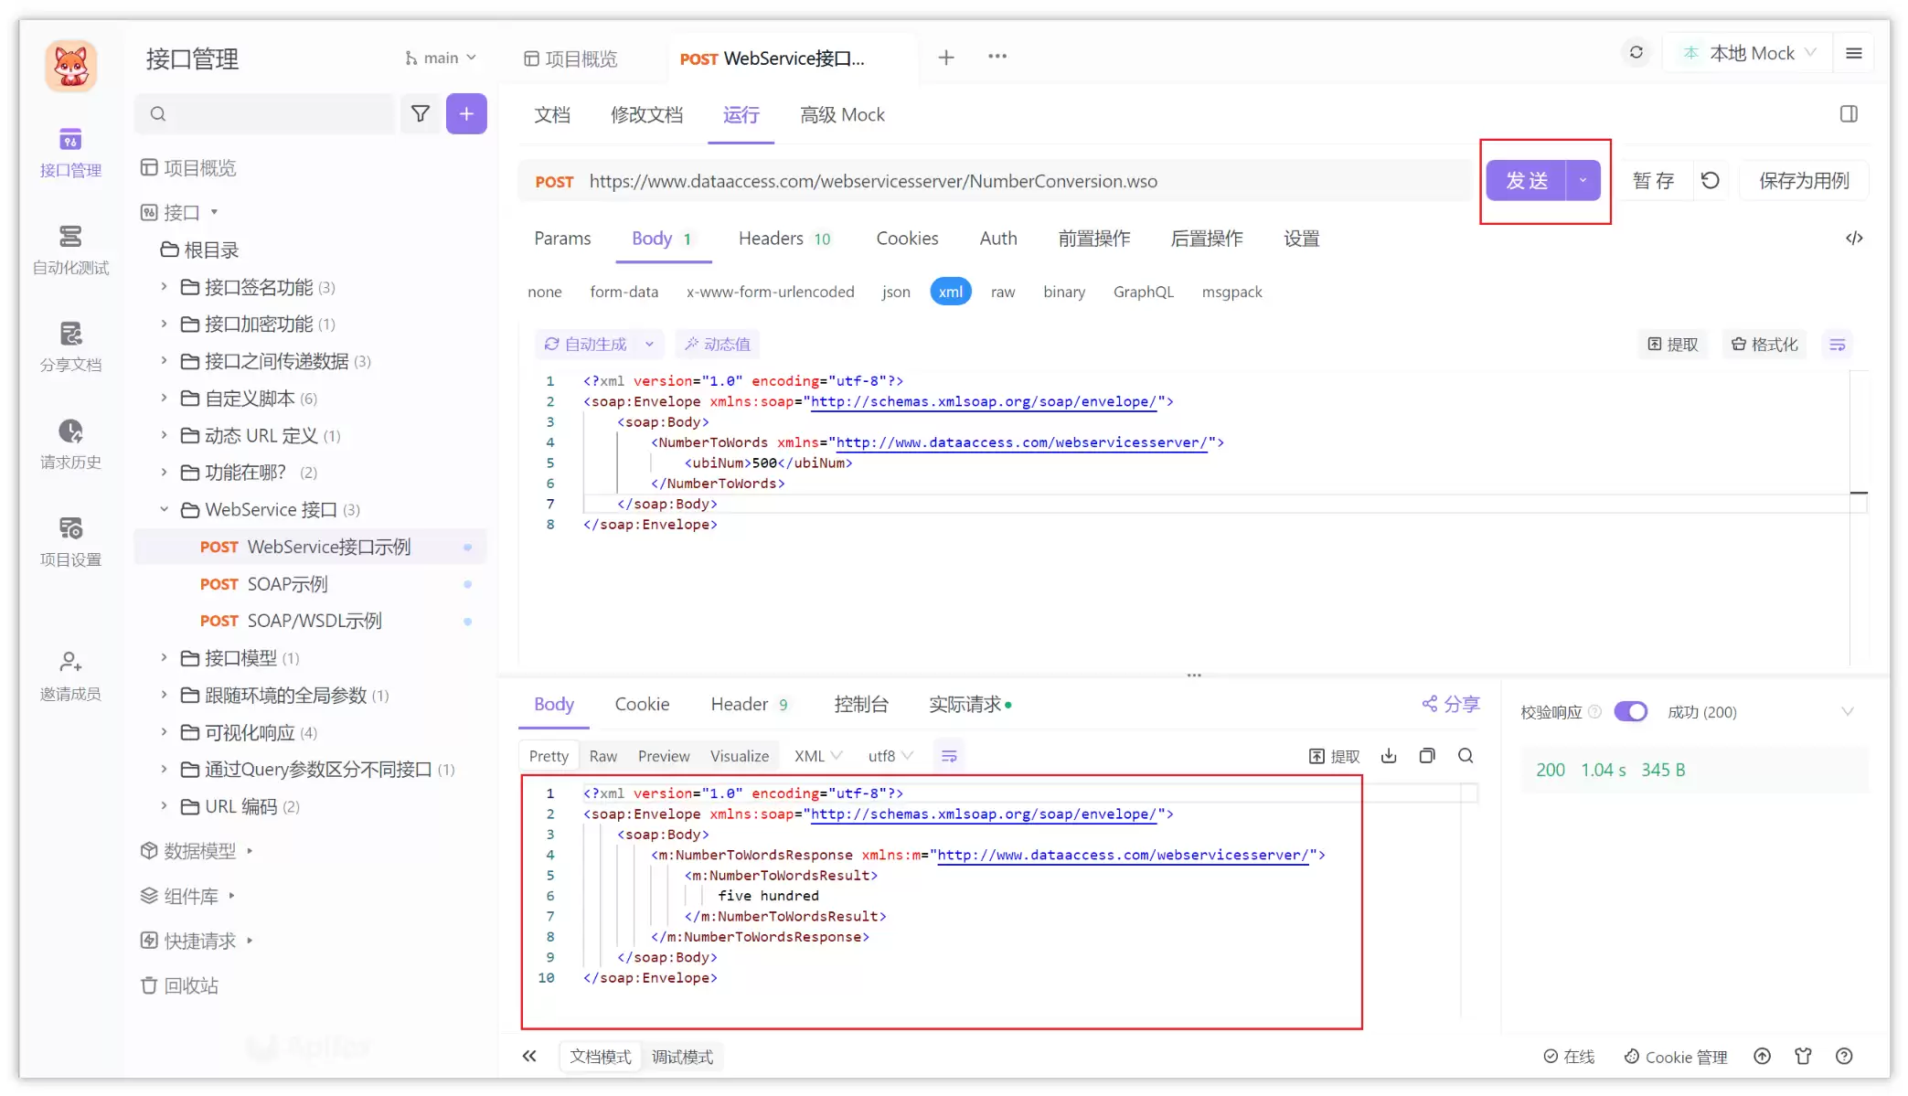Open the 分享文档 sidebar section
Viewport: 1908px width, 1096px height.
(x=70, y=347)
